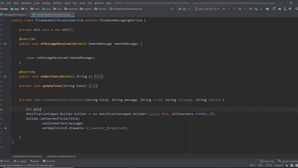Click Attach Debugger to Android Process icon
This screenshot has width=298, height=168.
[x=256, y=9]
